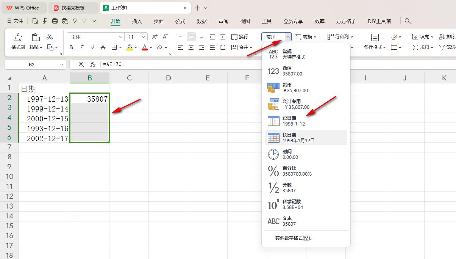Click the Increase Indent icon
Image resolution: width=456 pixels, height=259 pixels.
[223, 37]
